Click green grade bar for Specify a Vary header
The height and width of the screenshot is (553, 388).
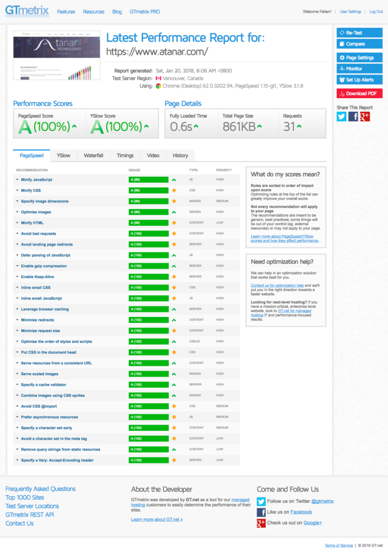pos(149,460)
